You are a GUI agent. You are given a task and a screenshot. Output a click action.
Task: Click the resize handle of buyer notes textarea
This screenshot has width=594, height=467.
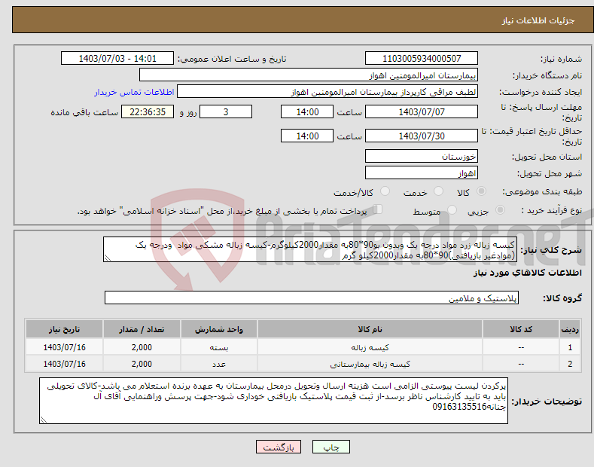tap(44, 420)
